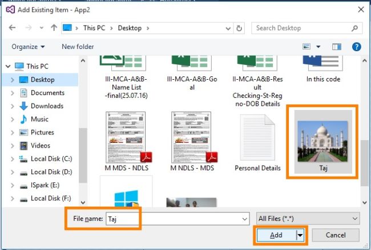Viewport: 371px width, 250px height.
Task: Open Help with the question mark
Action: pyautogui.click(x=356, y=47)
